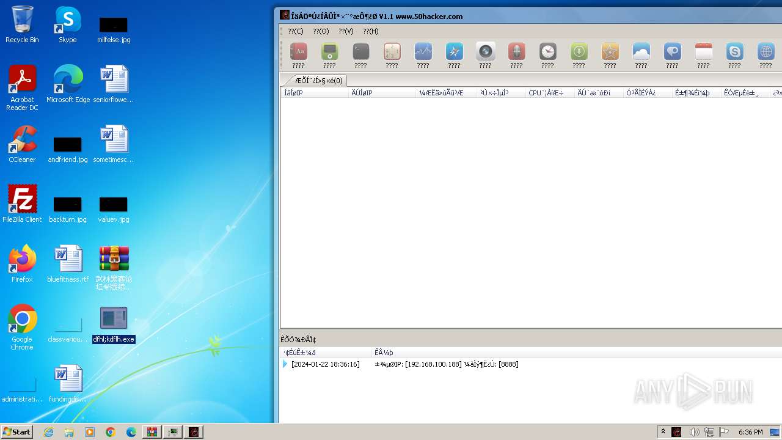Open Chrome from the taskbar

[x=111, y=432]
